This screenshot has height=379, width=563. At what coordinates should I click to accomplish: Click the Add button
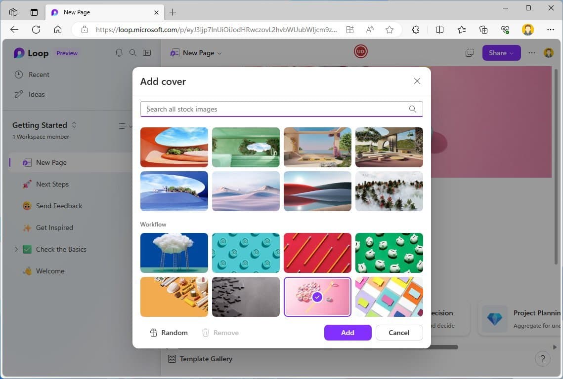347,333
